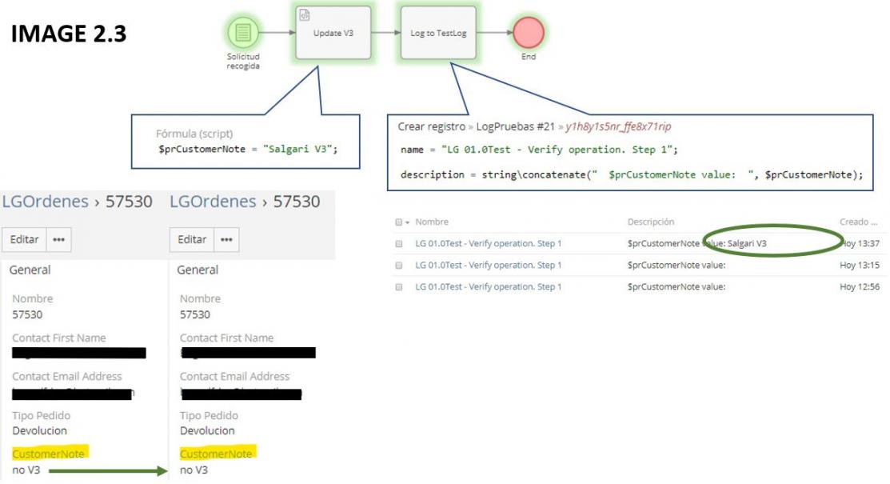Screen dimensions: 890x484
Task: Check the log row created Hoy 12:56
Action: (398, 287)
